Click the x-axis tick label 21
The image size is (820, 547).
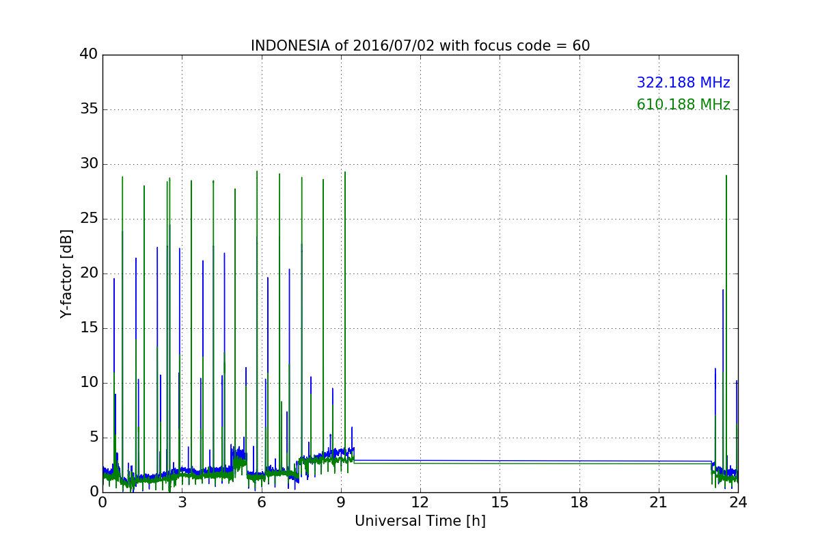point(659,503)
